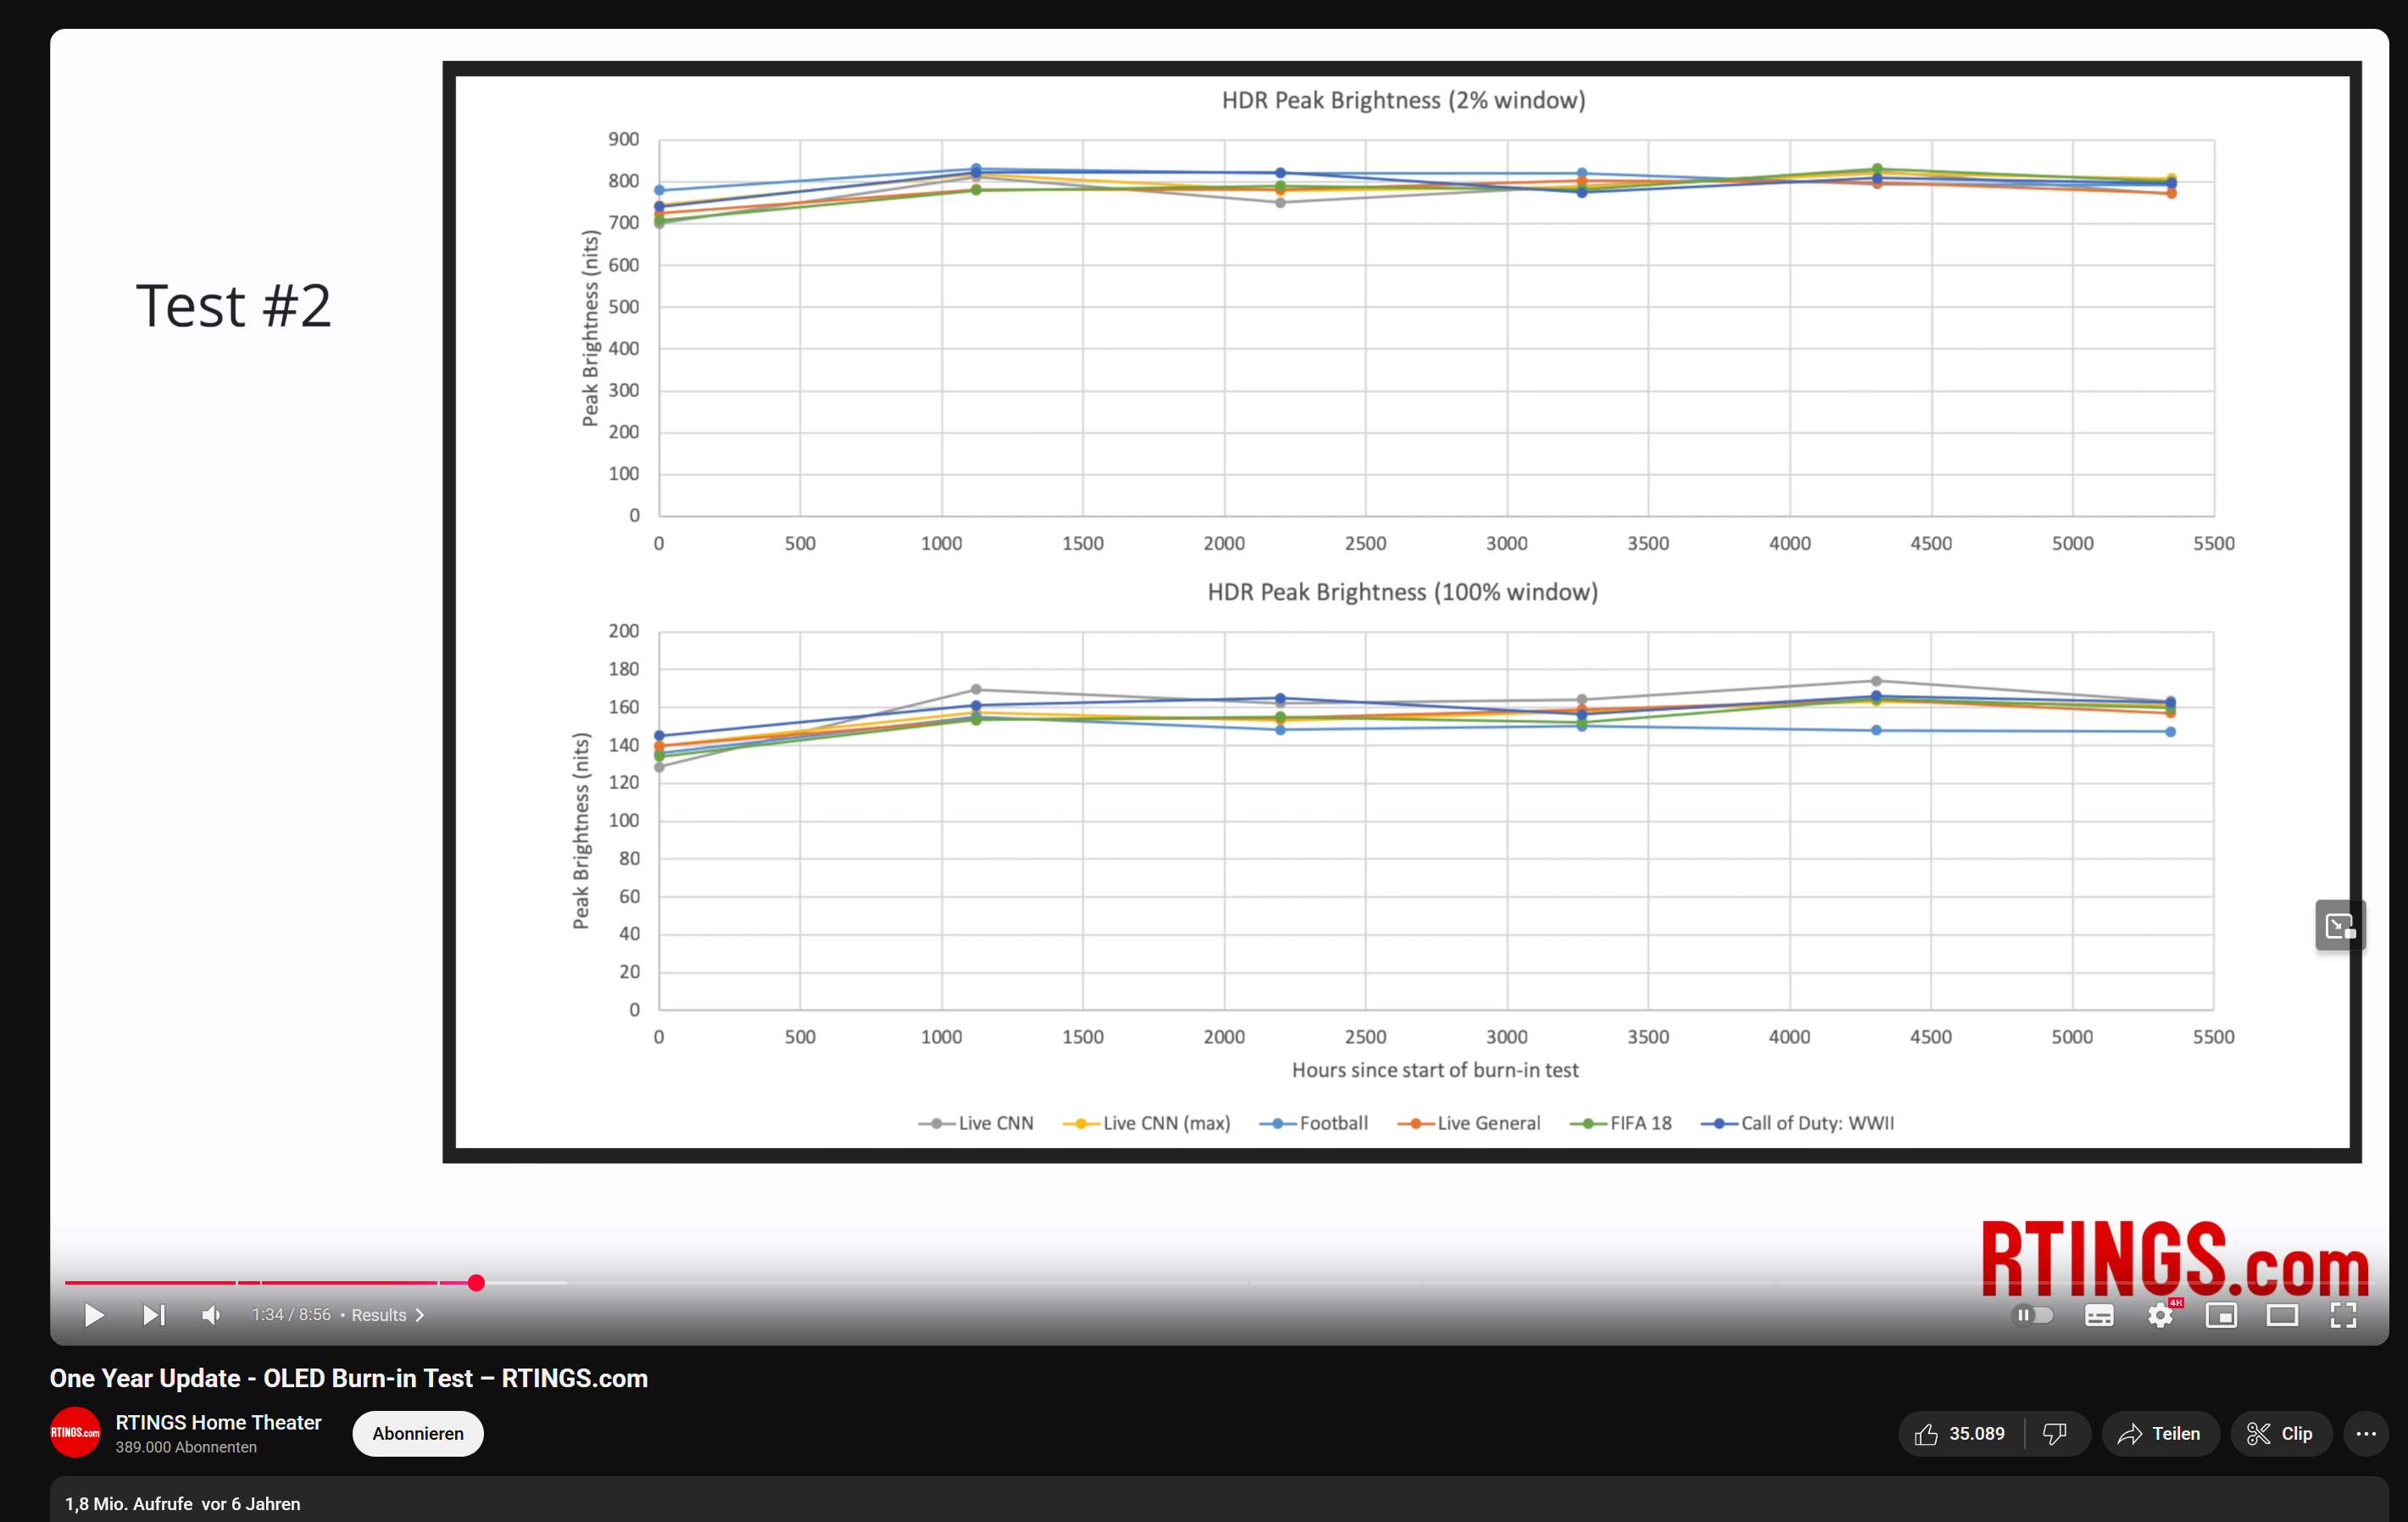Dislike the video
Viewport: 2408px width, 1522px height.
[x=2055, y=1434]
